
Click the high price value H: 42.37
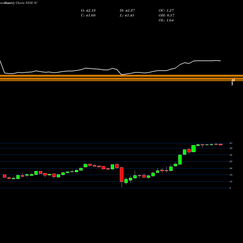point(127,11)
